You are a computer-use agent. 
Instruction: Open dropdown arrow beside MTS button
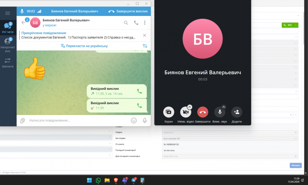pyautogui.click(x=296, y=25)
